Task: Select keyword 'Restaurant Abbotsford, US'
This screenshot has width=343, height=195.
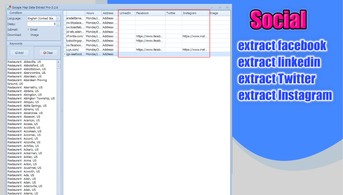Action: [x=26, y=66]
